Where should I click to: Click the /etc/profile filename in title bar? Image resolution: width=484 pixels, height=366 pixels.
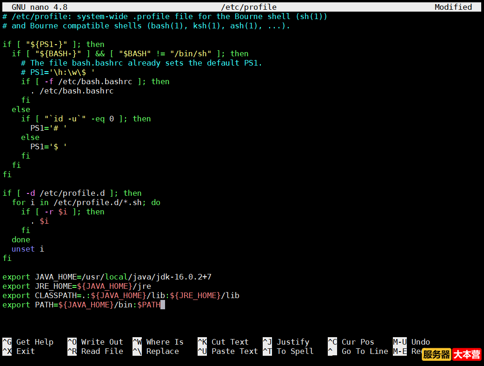[x=249, y=7]
